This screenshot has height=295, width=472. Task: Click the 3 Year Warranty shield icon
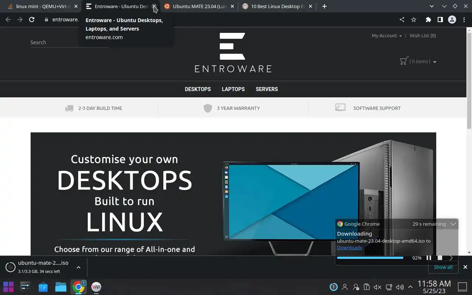click(208, 108)
